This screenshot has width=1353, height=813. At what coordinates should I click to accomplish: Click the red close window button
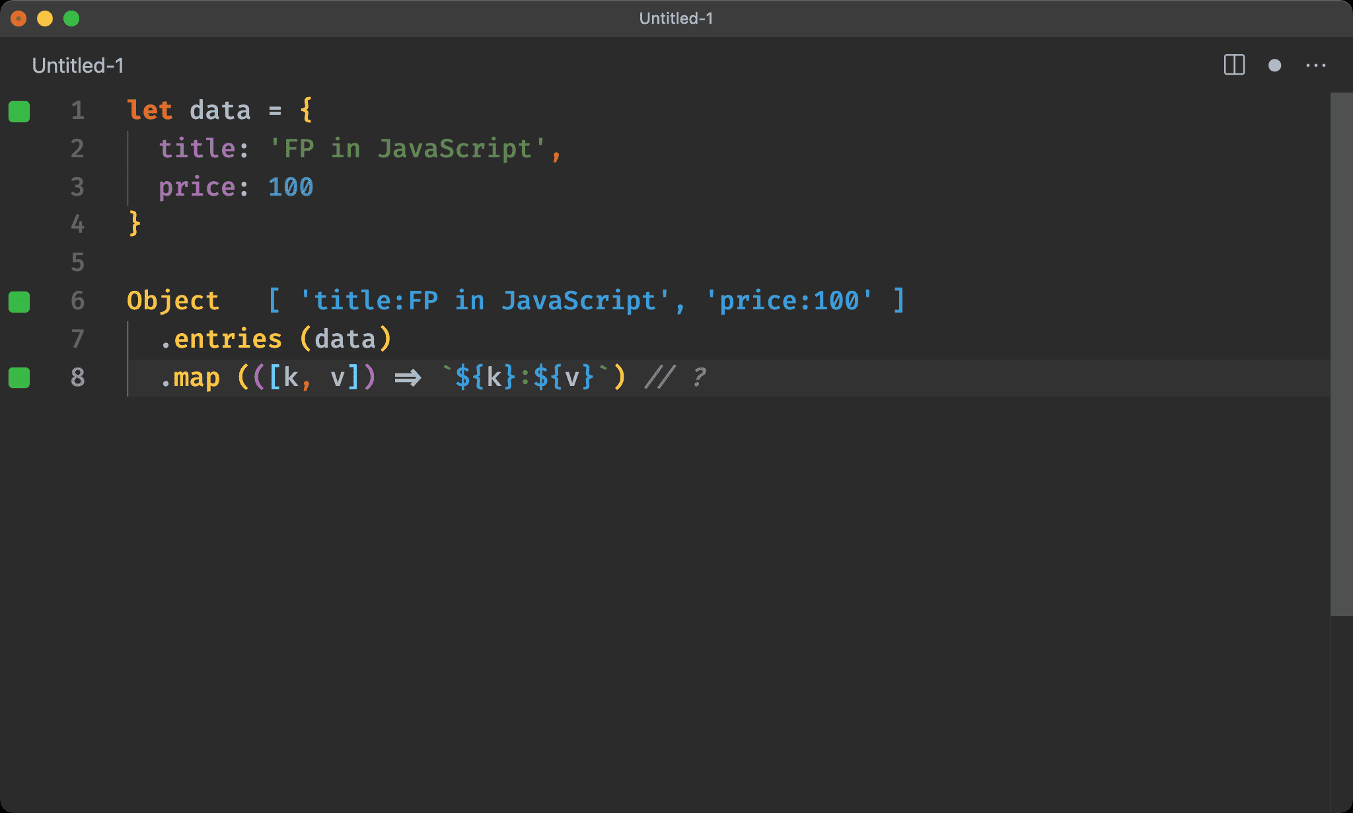tap(18, 19)
